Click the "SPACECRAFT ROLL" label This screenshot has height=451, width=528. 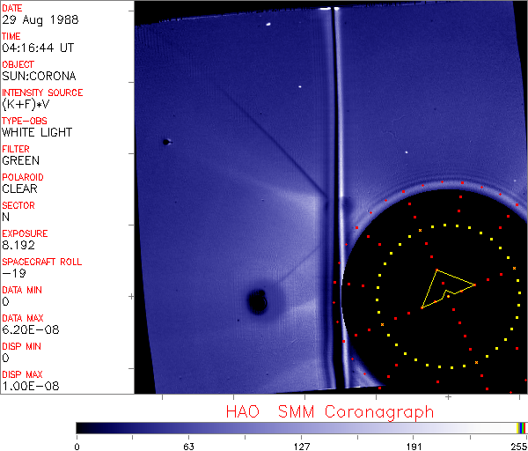(42, 262)
